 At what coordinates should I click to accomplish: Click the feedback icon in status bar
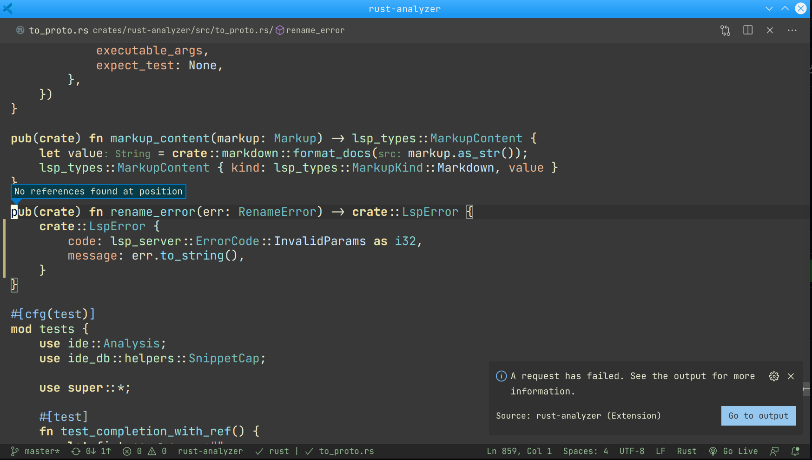[x=774, y=451]
